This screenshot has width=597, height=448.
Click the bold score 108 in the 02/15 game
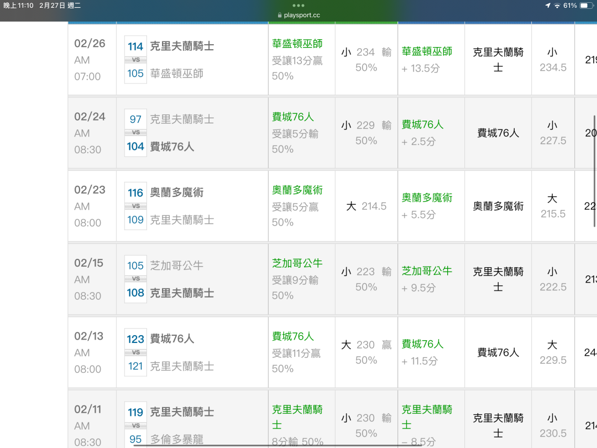click(135, 293)
